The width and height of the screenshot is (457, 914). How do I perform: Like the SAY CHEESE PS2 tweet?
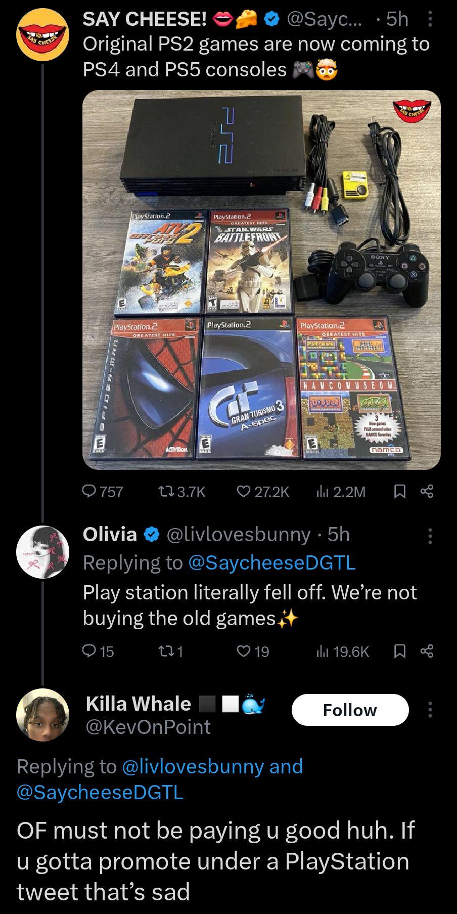click(x=244, y=492)
